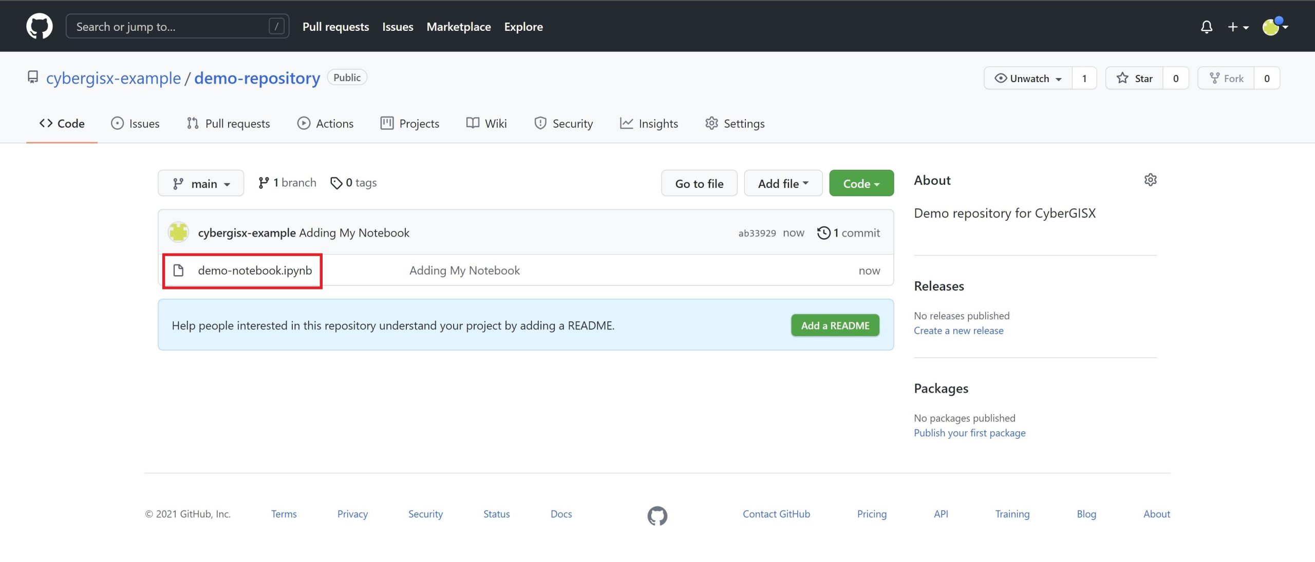
Task: Open the API footer link
Action: point(941,514)
